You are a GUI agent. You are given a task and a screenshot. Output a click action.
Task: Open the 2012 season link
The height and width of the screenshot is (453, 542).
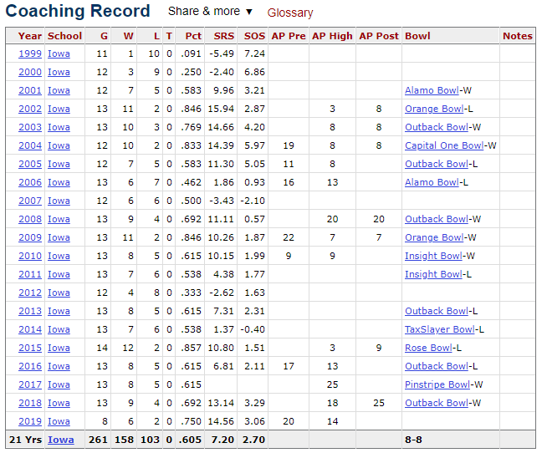click(30, 293)
